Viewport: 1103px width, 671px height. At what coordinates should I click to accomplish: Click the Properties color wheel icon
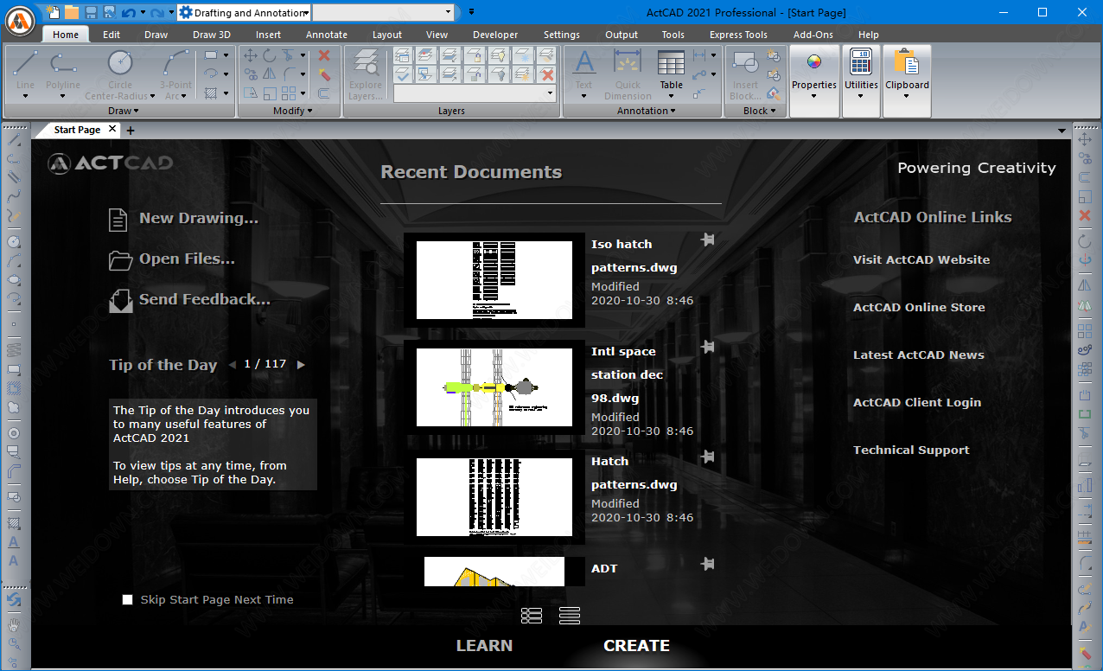(x=814, y=63)
